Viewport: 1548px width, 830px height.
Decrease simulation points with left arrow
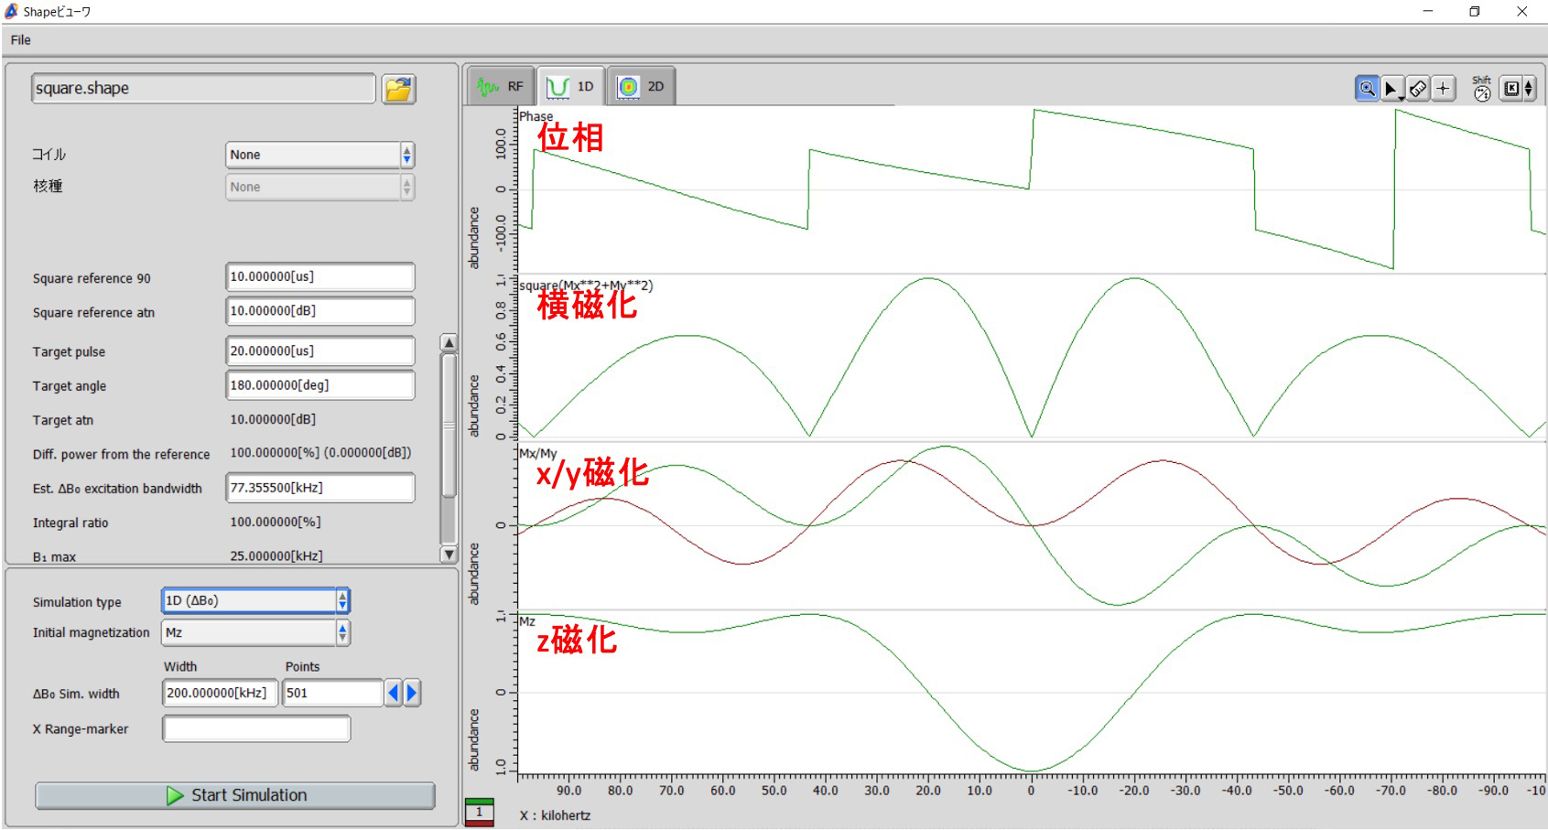393,693
